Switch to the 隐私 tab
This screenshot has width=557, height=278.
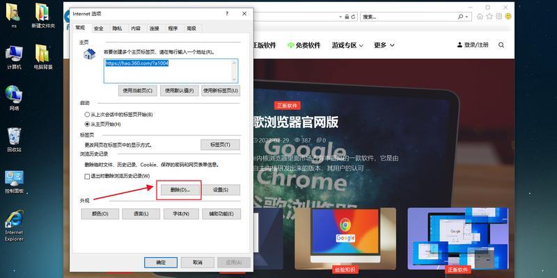[117, 28]
